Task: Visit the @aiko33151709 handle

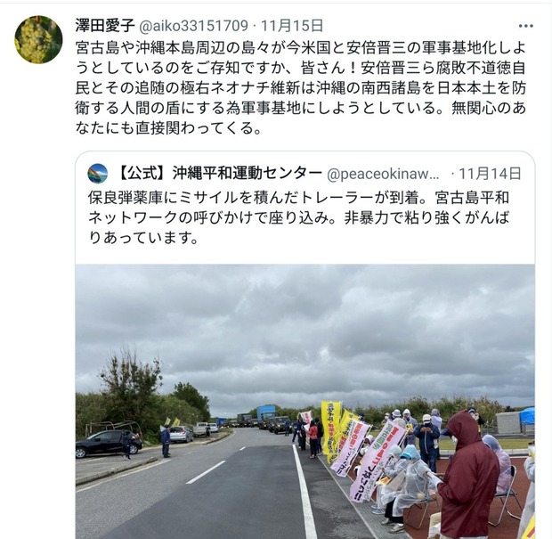Action: pyautogui.click(x=193, y=26)
